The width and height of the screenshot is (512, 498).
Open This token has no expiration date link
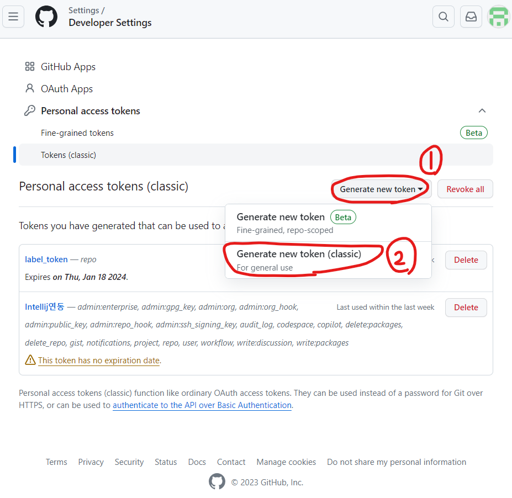click(99, 361)
